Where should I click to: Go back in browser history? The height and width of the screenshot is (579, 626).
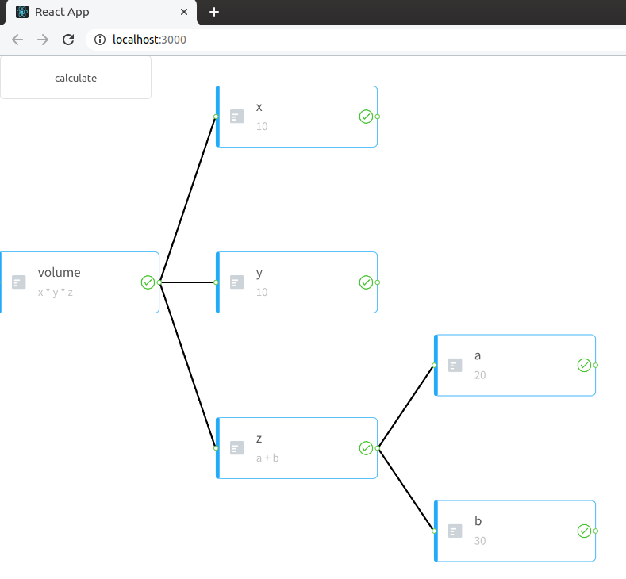(x=17, y=40)
